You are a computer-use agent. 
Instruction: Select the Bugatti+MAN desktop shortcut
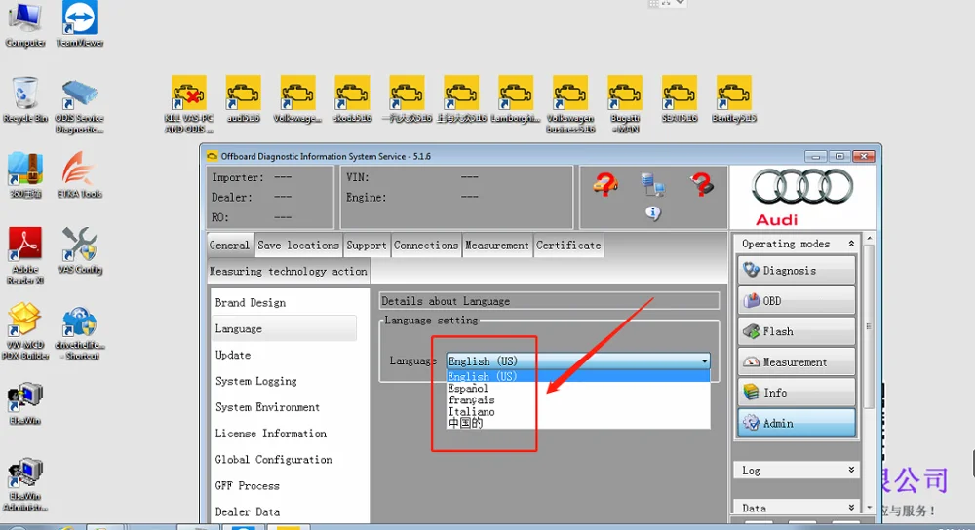tap(625, 104)
